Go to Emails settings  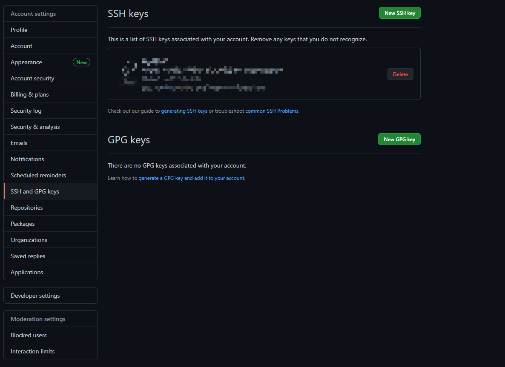tap(19, 143)
